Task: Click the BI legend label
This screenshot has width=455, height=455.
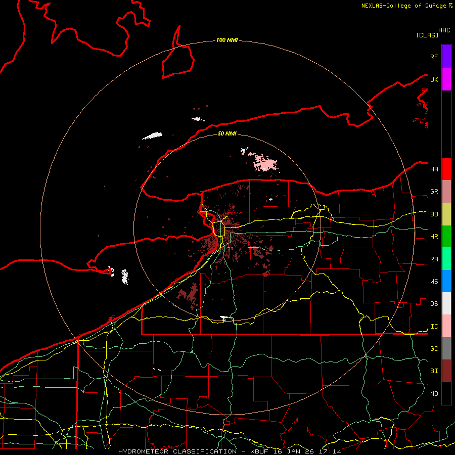Action: [x=434, y=371]
